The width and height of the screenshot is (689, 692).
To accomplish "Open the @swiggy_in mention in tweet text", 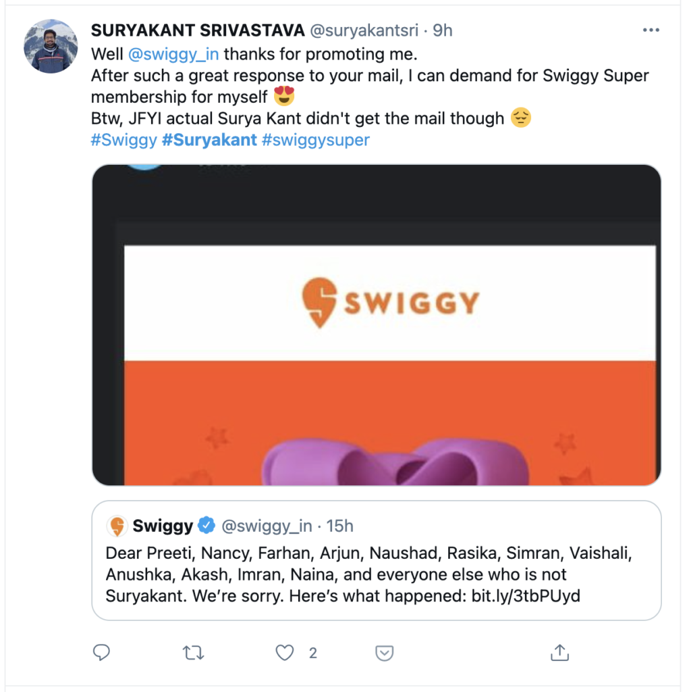I will 173,54.
